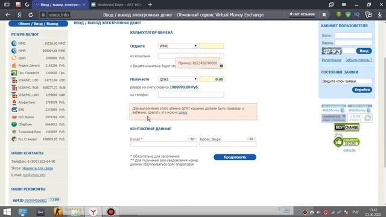Click the Jabber, Skype input field
386x217 pixels.
point(228,144)
